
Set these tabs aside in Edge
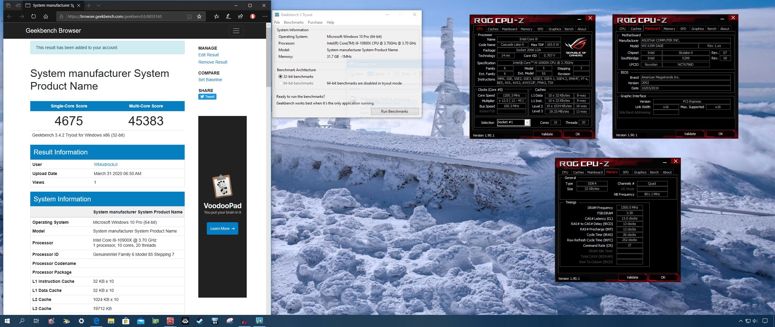pyautogui.click(x=18, y=5)
